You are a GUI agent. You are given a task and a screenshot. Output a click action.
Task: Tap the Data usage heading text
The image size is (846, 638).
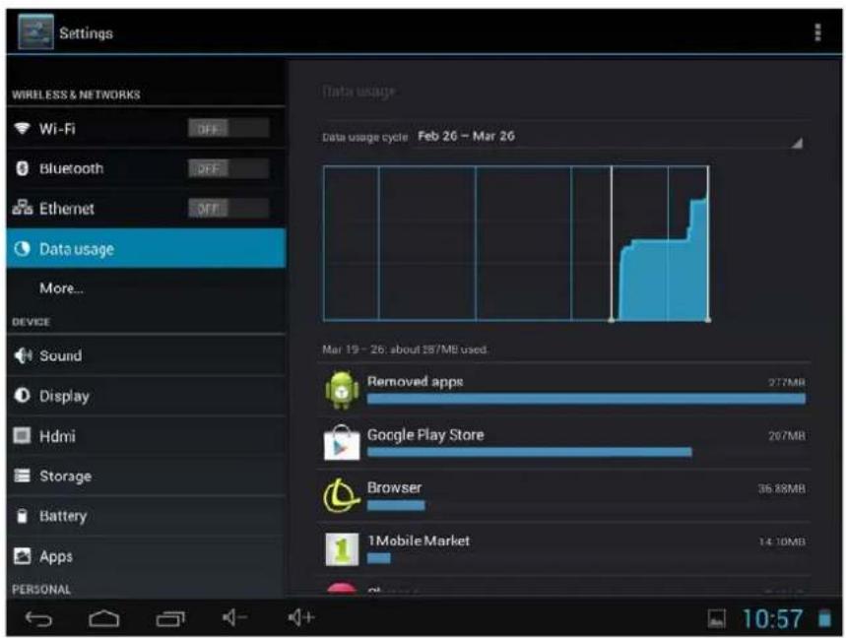(358, 92)
